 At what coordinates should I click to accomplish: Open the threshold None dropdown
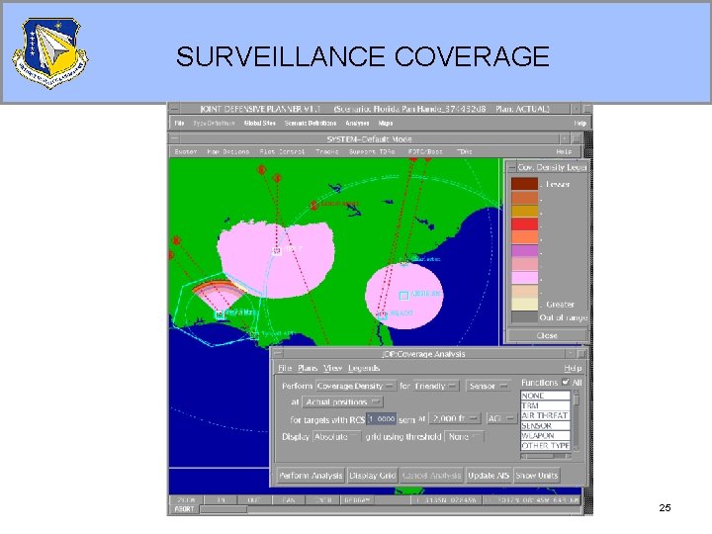pos(465,436)
